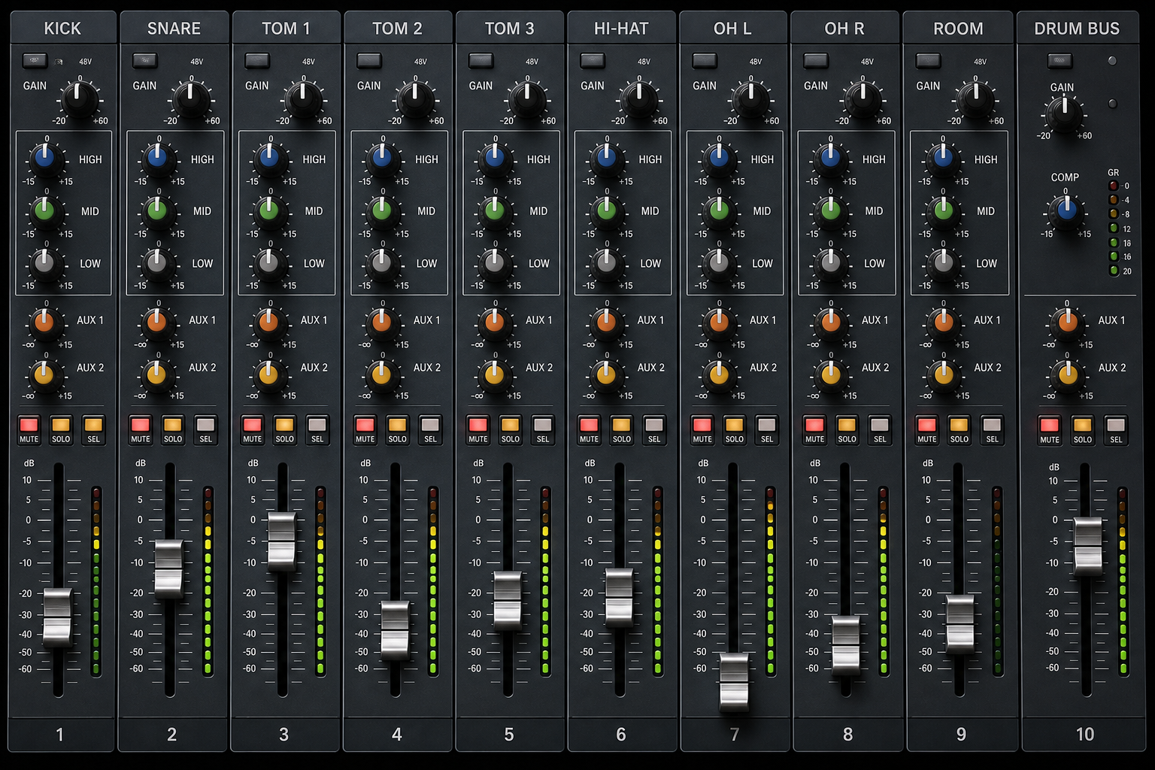This screenshot has width=1155, height=770.
Task: Click the DRUM BUS channel name label
Action: [x=1077, y=29]
